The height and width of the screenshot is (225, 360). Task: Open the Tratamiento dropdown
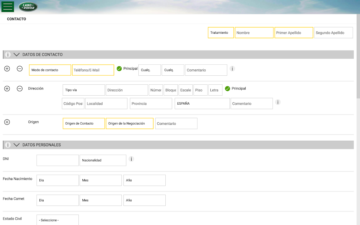221,33
